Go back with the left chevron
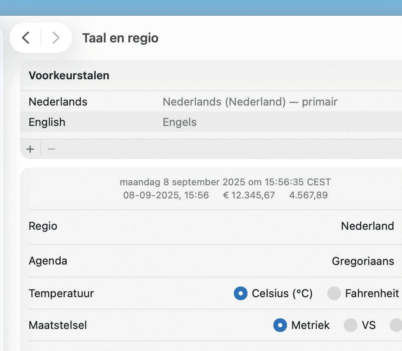Viewport: 402px width, 351px height. pyautogui.click(x=26, y=38)
